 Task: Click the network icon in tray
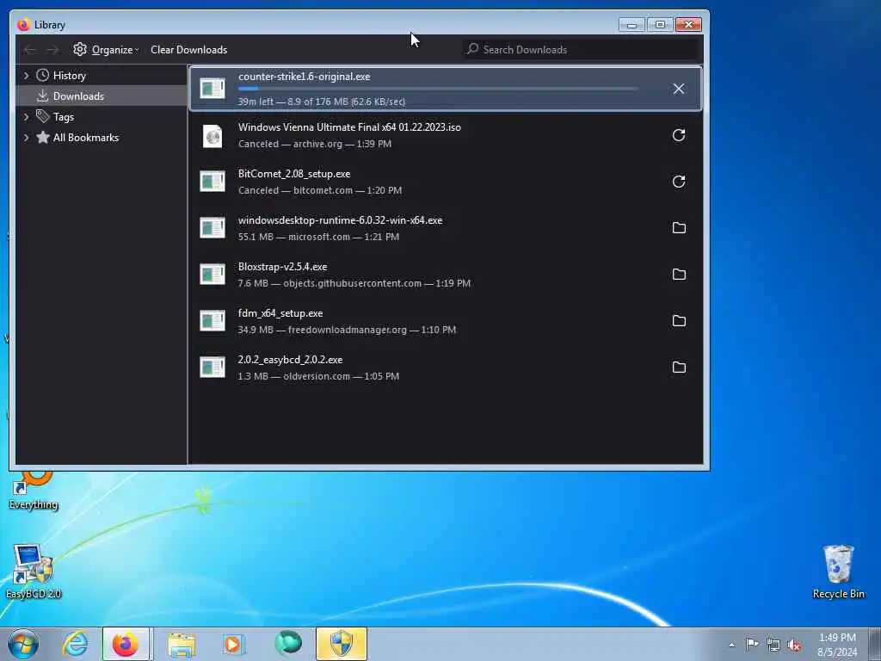point(773,646)
